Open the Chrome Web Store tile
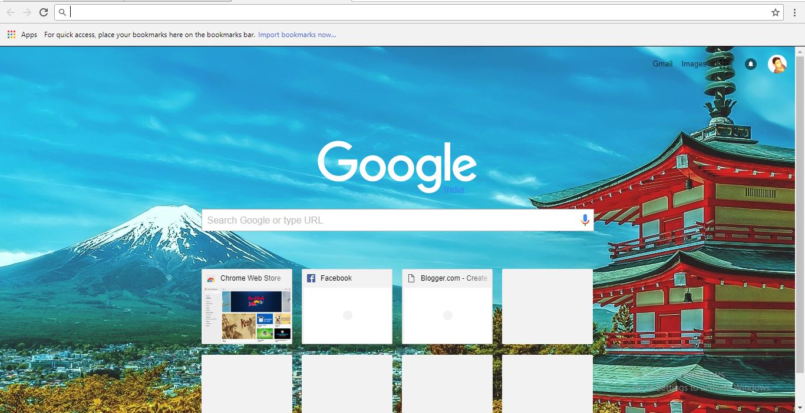805x413 pixels. 247,307
